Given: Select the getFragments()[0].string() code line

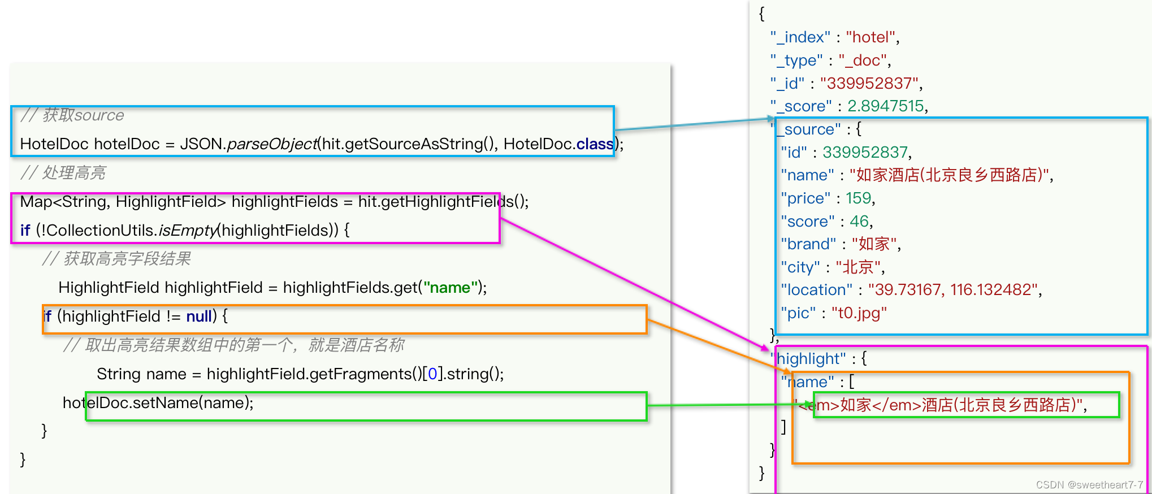Looking at the screenshot, I should coord(300,374).
